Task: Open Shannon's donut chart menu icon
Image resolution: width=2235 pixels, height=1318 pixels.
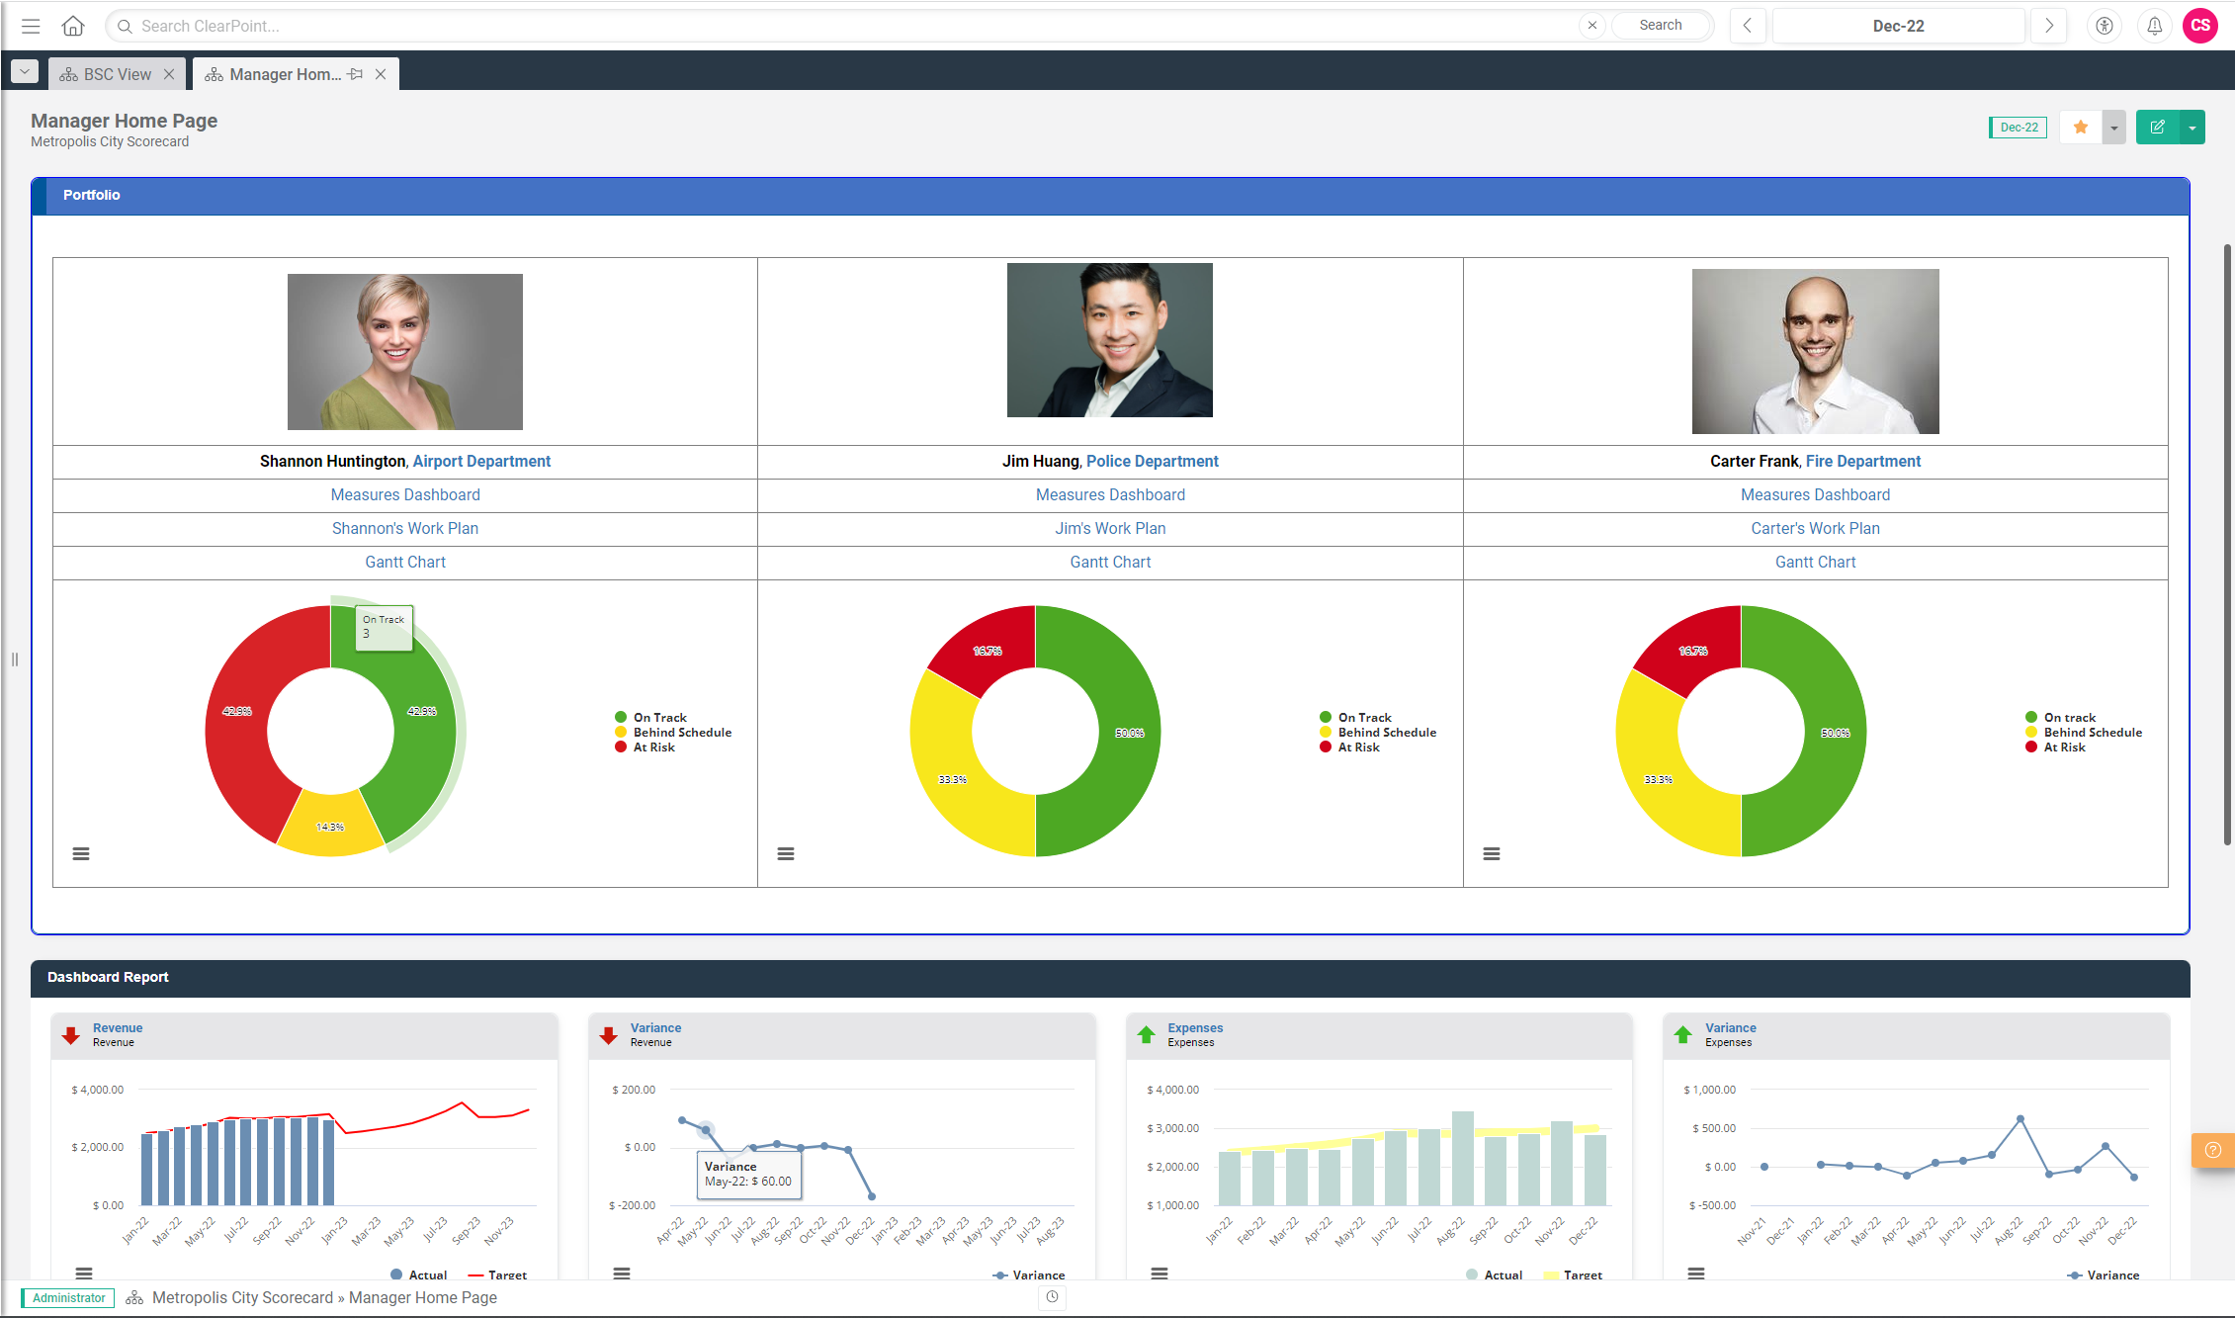Action: click(81, 853)
